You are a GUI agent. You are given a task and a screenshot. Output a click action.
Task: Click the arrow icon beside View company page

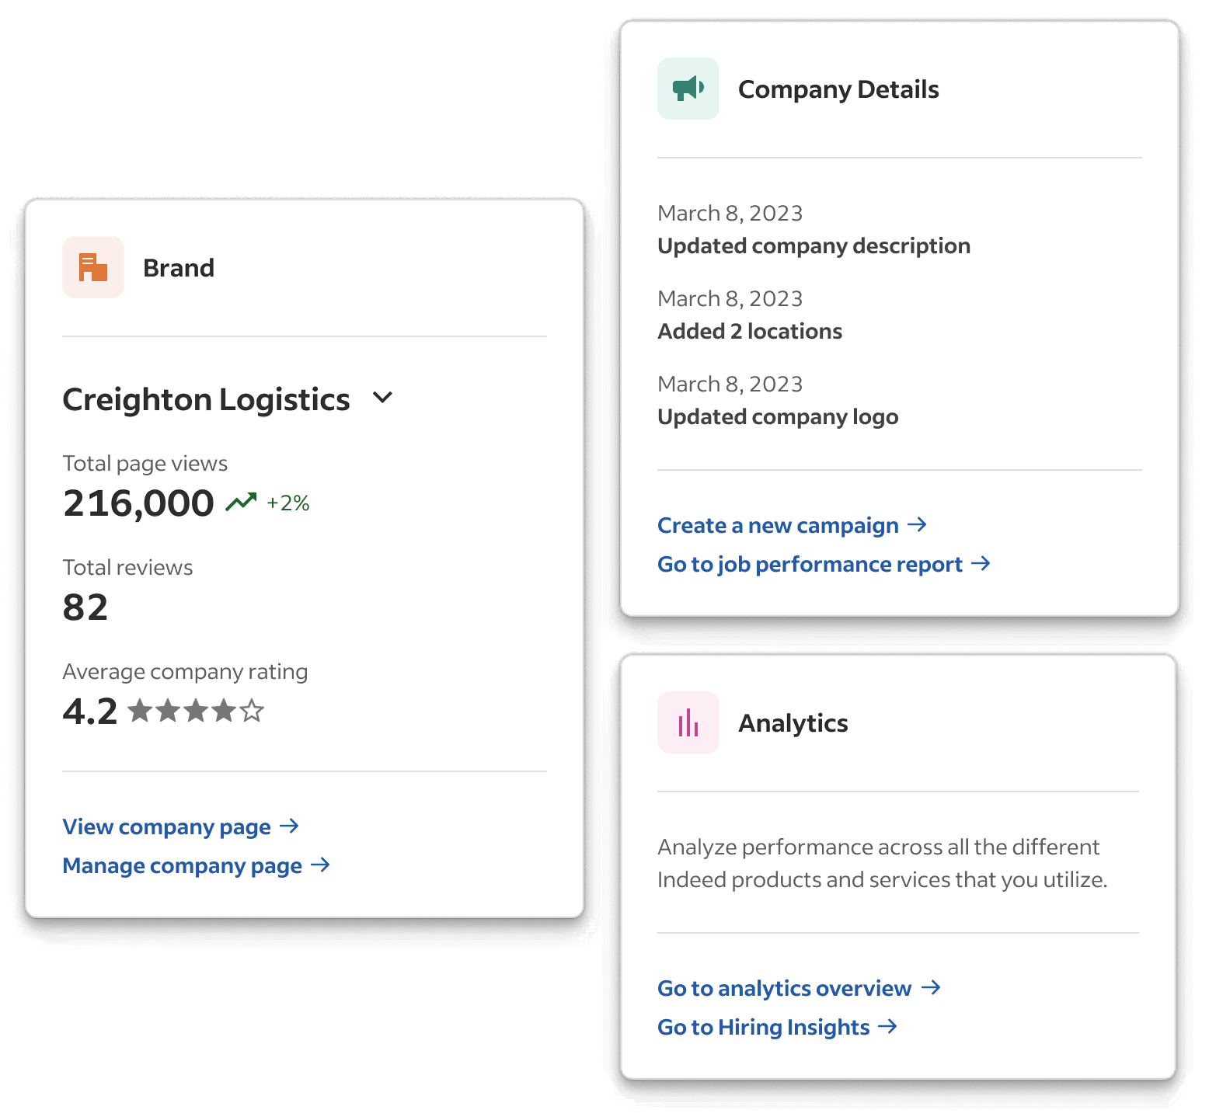pyautogui.click(x=289, y=826)
